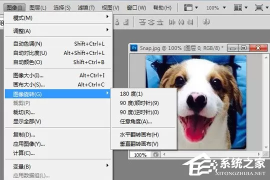Click the arrange documents icon
270x180 pixels.
238,8
